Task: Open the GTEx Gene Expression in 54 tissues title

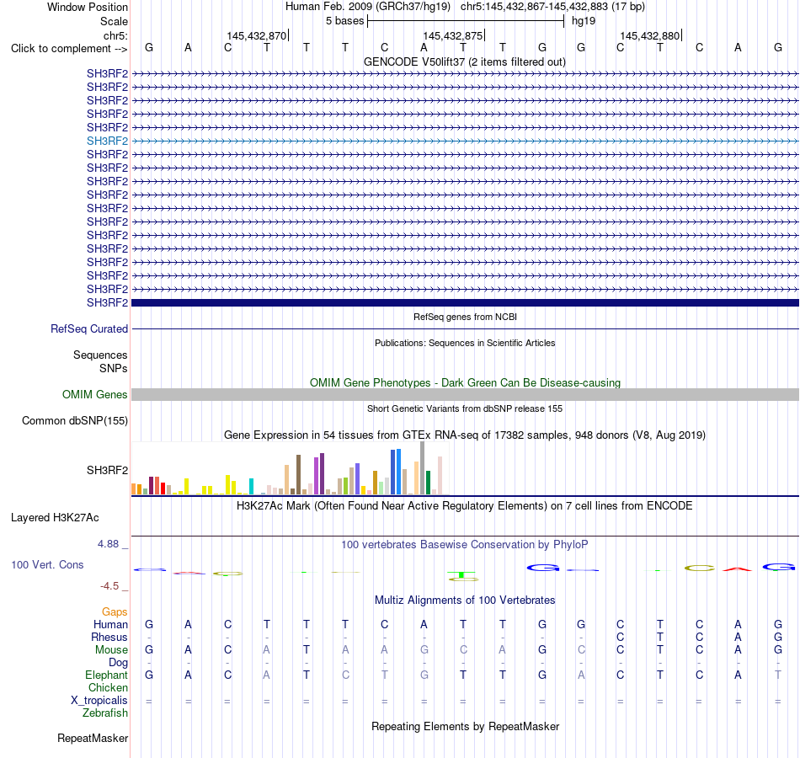Action: point(465,435)
